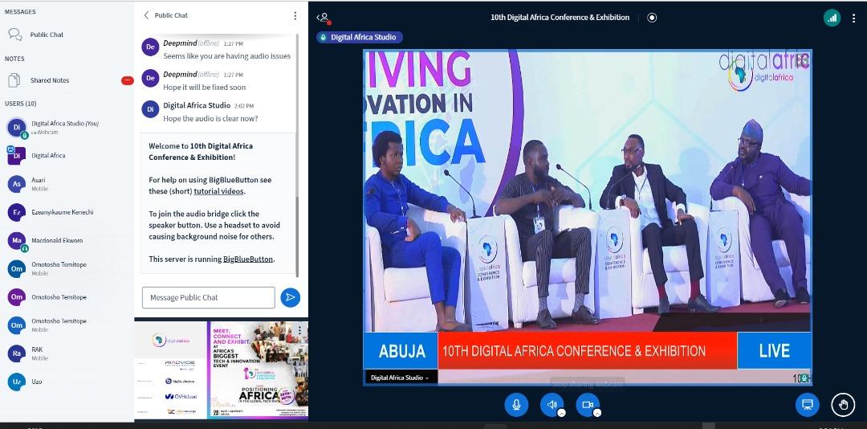Toggle the users and messages panel
The height and width of the screenshot is (429, 867).
[324, 18]
